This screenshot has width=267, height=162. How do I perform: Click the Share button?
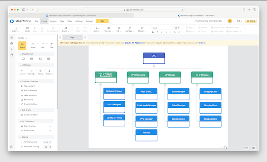pos(251,21)
